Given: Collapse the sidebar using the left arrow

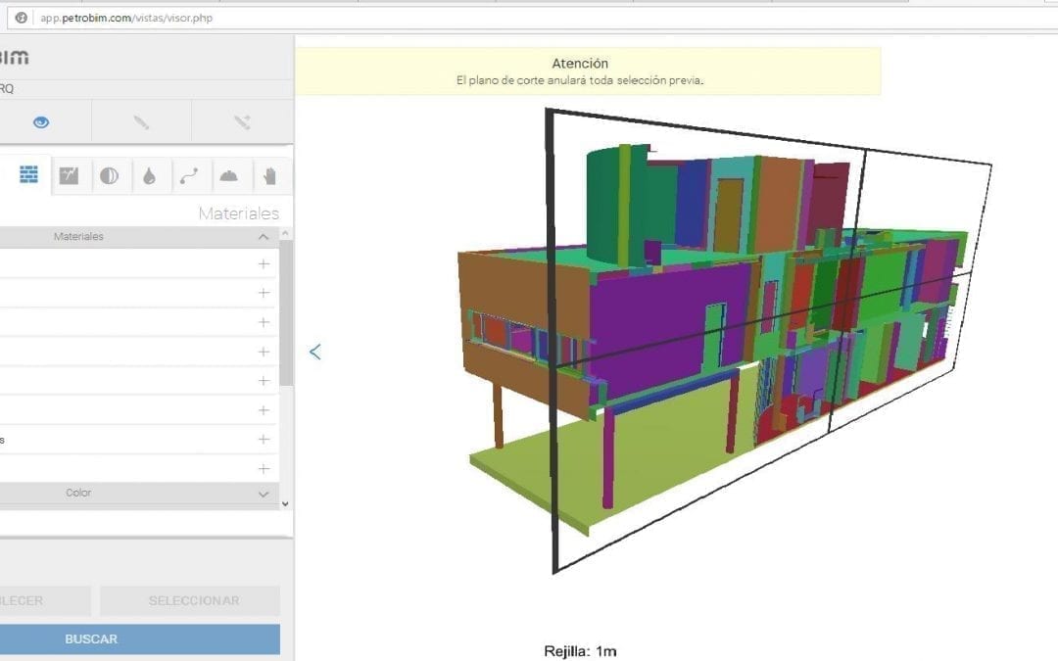Looking at the screenshot, I should tap(314, 350).
